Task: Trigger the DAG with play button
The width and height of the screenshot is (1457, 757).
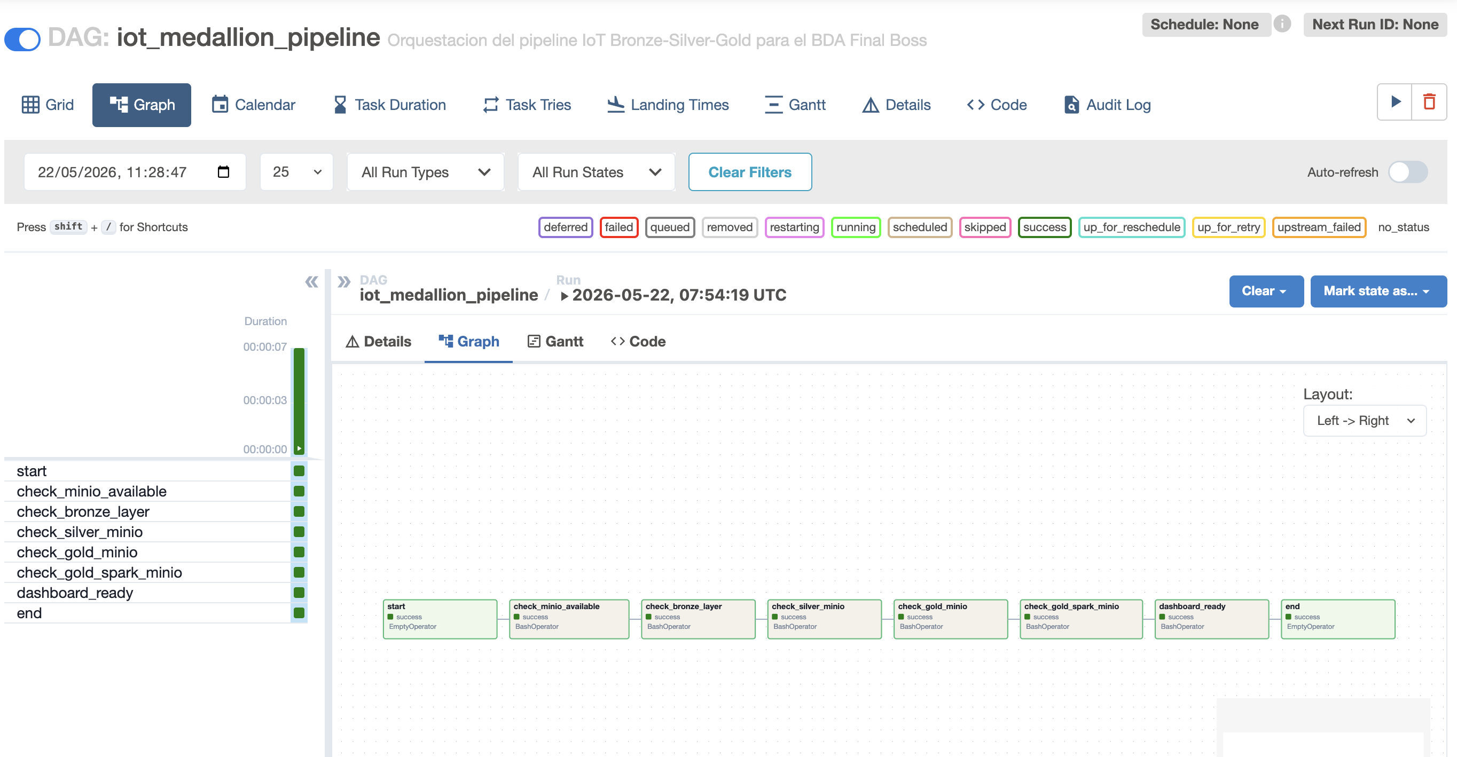Action: tap(1395, 102)
